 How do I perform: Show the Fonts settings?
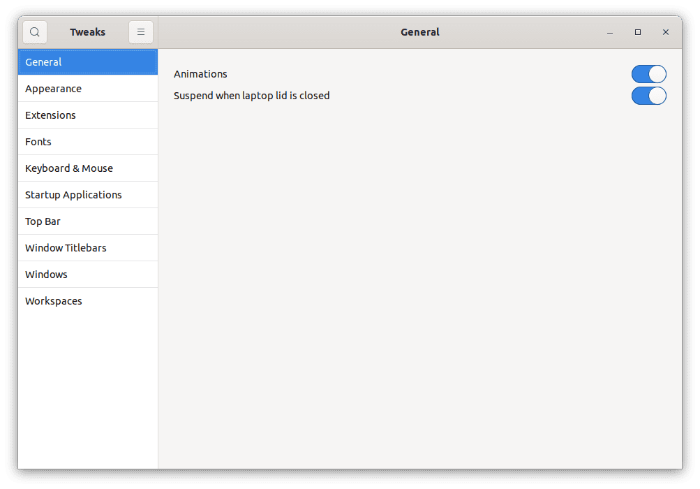tap(88, 142)
